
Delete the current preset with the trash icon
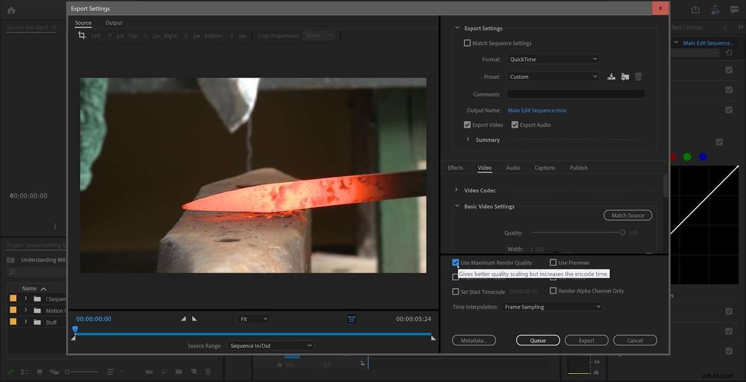click(x=638, y=76)
